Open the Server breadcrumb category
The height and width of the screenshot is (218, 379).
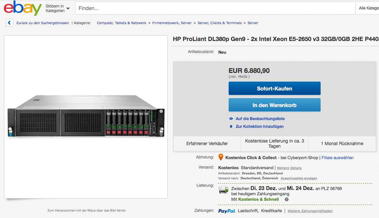pyautogui.click(x=253, y=23)
